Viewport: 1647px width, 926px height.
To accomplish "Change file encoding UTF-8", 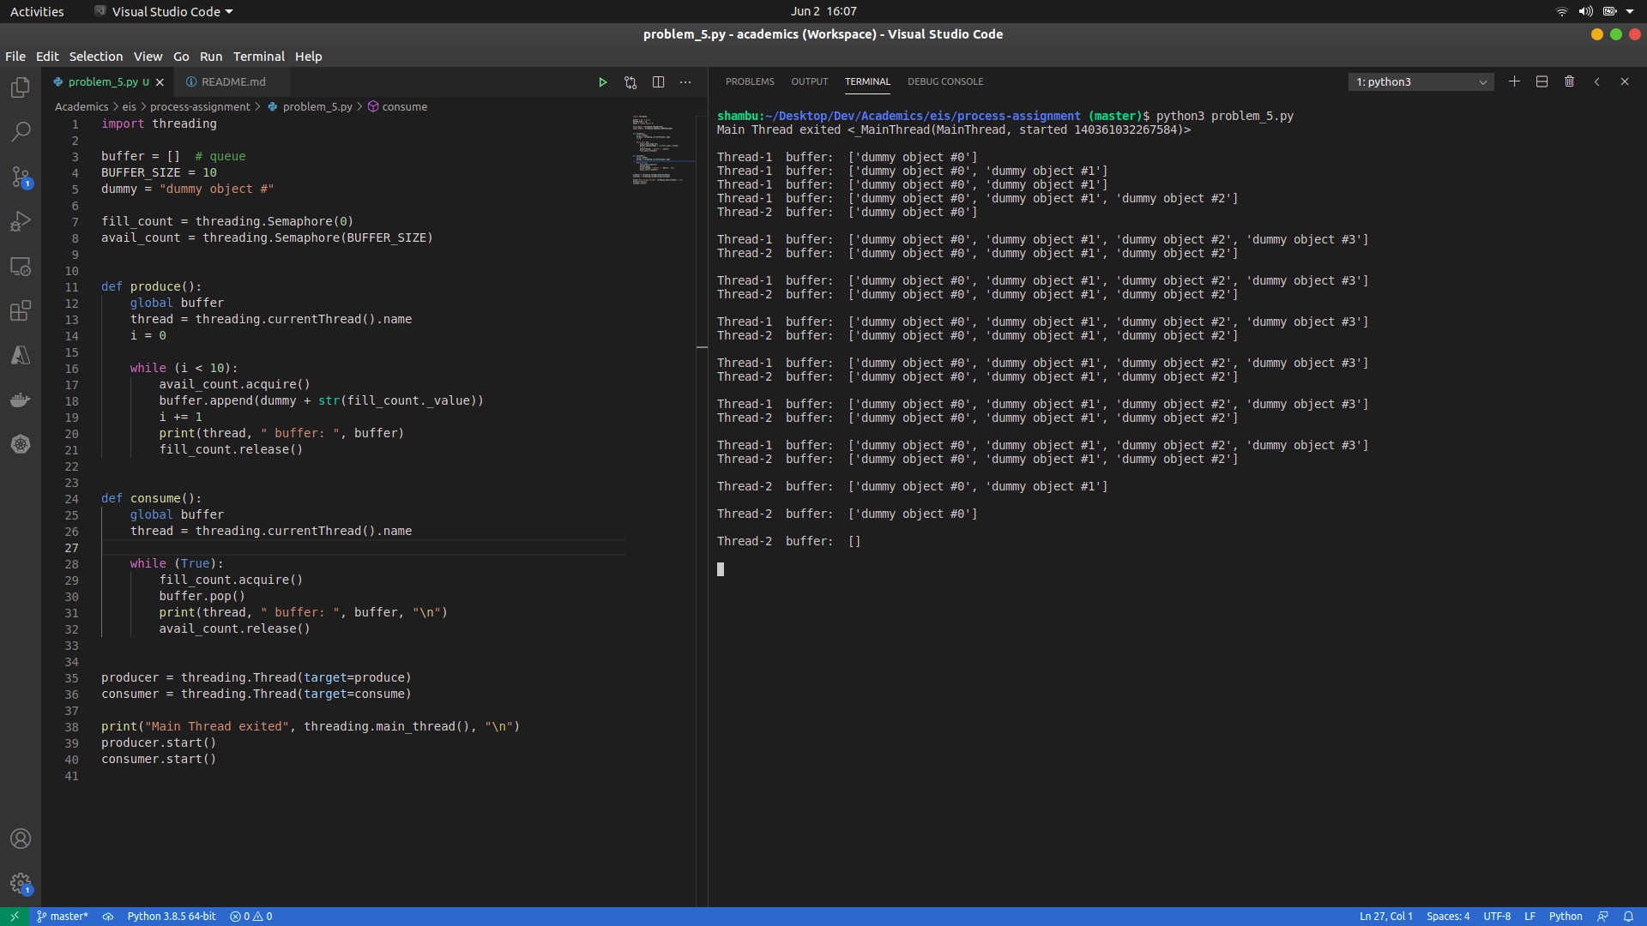I will 1497,917.
